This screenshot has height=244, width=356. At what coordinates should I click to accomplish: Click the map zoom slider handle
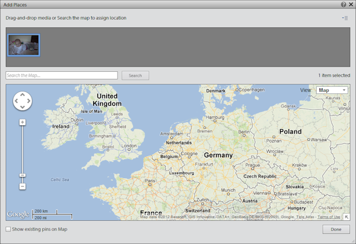[x=22, y=175]
